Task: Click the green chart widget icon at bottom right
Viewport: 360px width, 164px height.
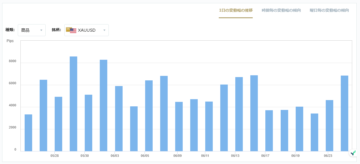Action: (x=354, y=153)
